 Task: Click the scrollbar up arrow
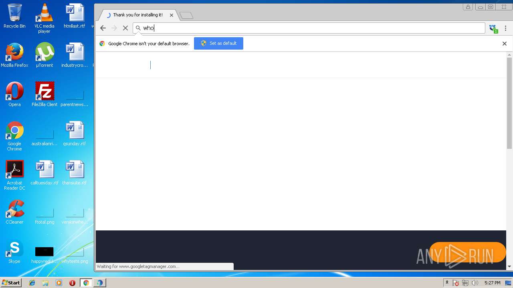coord(509,54)
